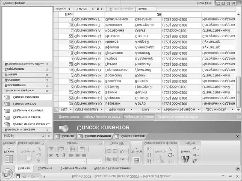Close the current document tab with X
Viewport: 242px width, 181px height.
[x=237, y=136]
